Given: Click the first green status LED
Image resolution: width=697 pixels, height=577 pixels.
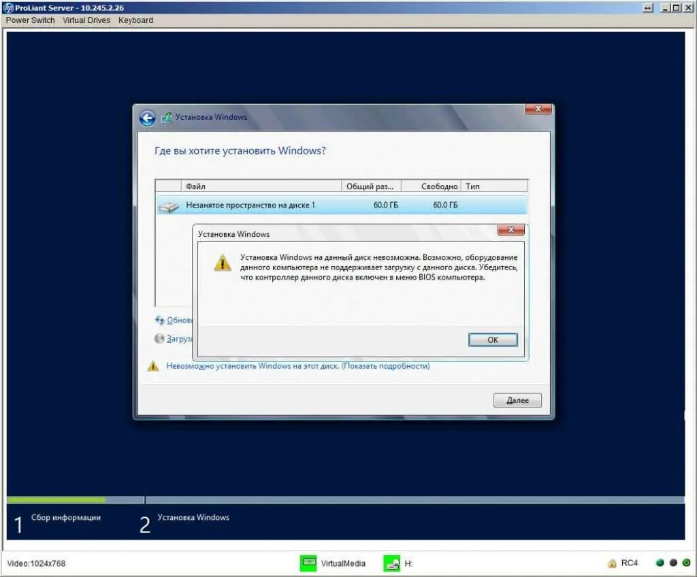Looking at the screenshot, I should click(x=660, y=563).
